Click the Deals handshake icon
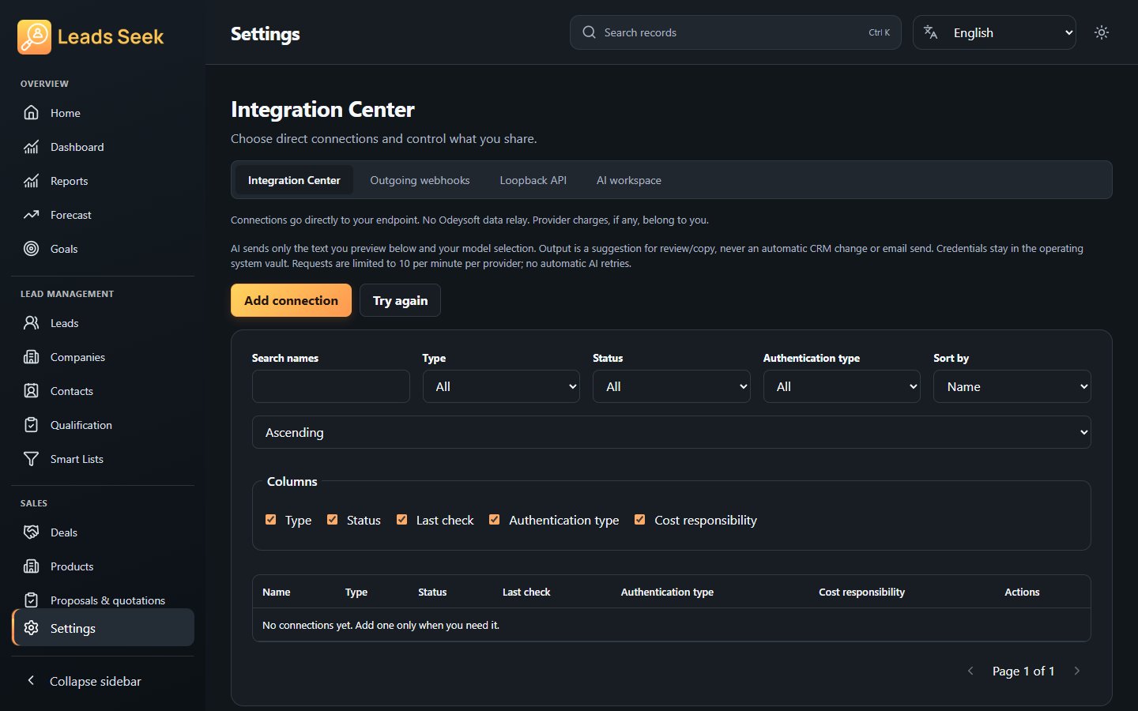The image size is (1138, 711). [x=32, y=532]
